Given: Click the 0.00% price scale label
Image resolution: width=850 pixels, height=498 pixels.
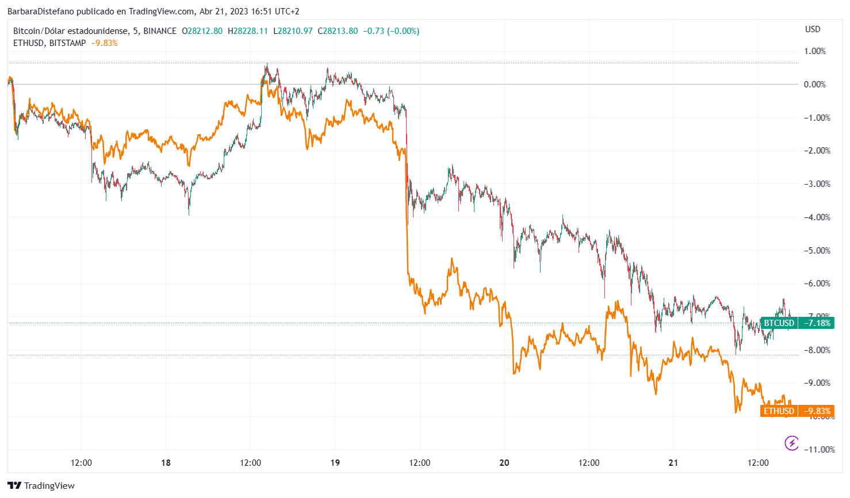Looking at the screenshot, I should coord(814,85).
